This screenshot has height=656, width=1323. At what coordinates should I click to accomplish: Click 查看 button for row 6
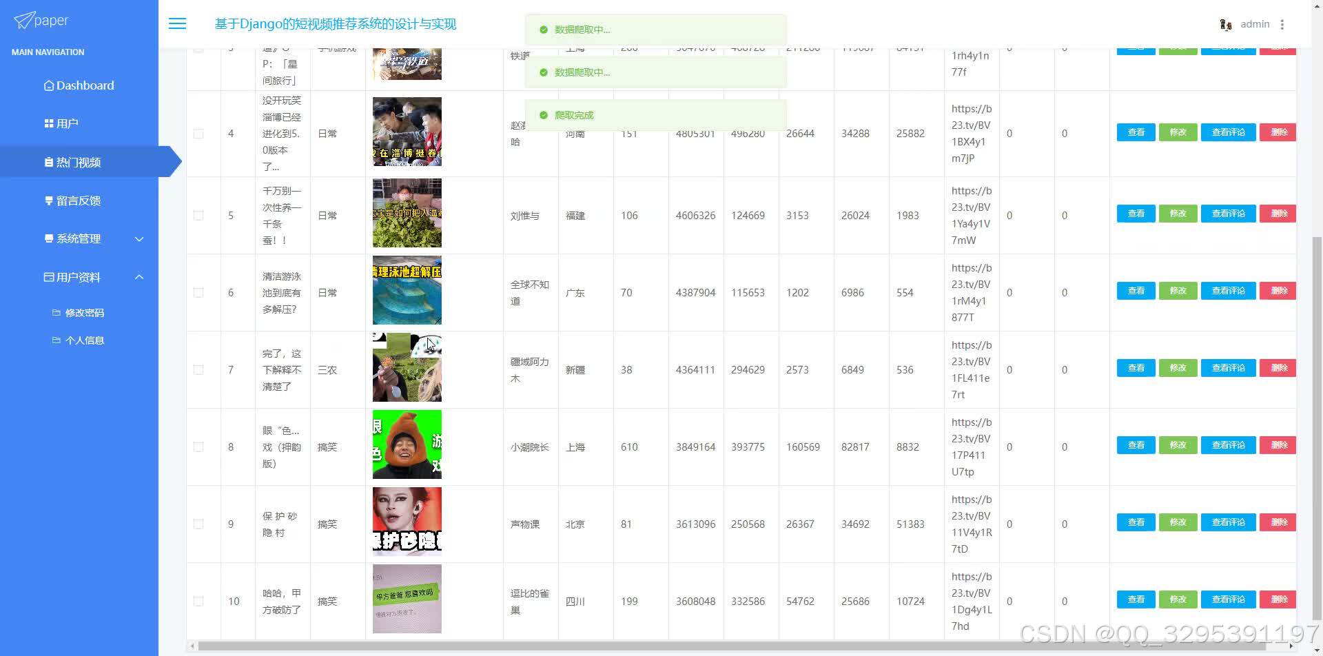[x=1136, y=291]
